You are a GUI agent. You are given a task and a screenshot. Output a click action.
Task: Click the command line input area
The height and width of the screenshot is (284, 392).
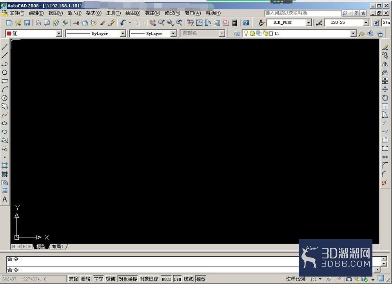[x=152, y=270]
